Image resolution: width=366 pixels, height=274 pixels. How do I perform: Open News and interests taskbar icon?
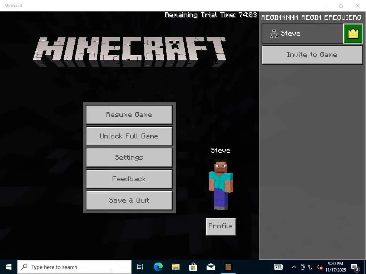[278, 267]
